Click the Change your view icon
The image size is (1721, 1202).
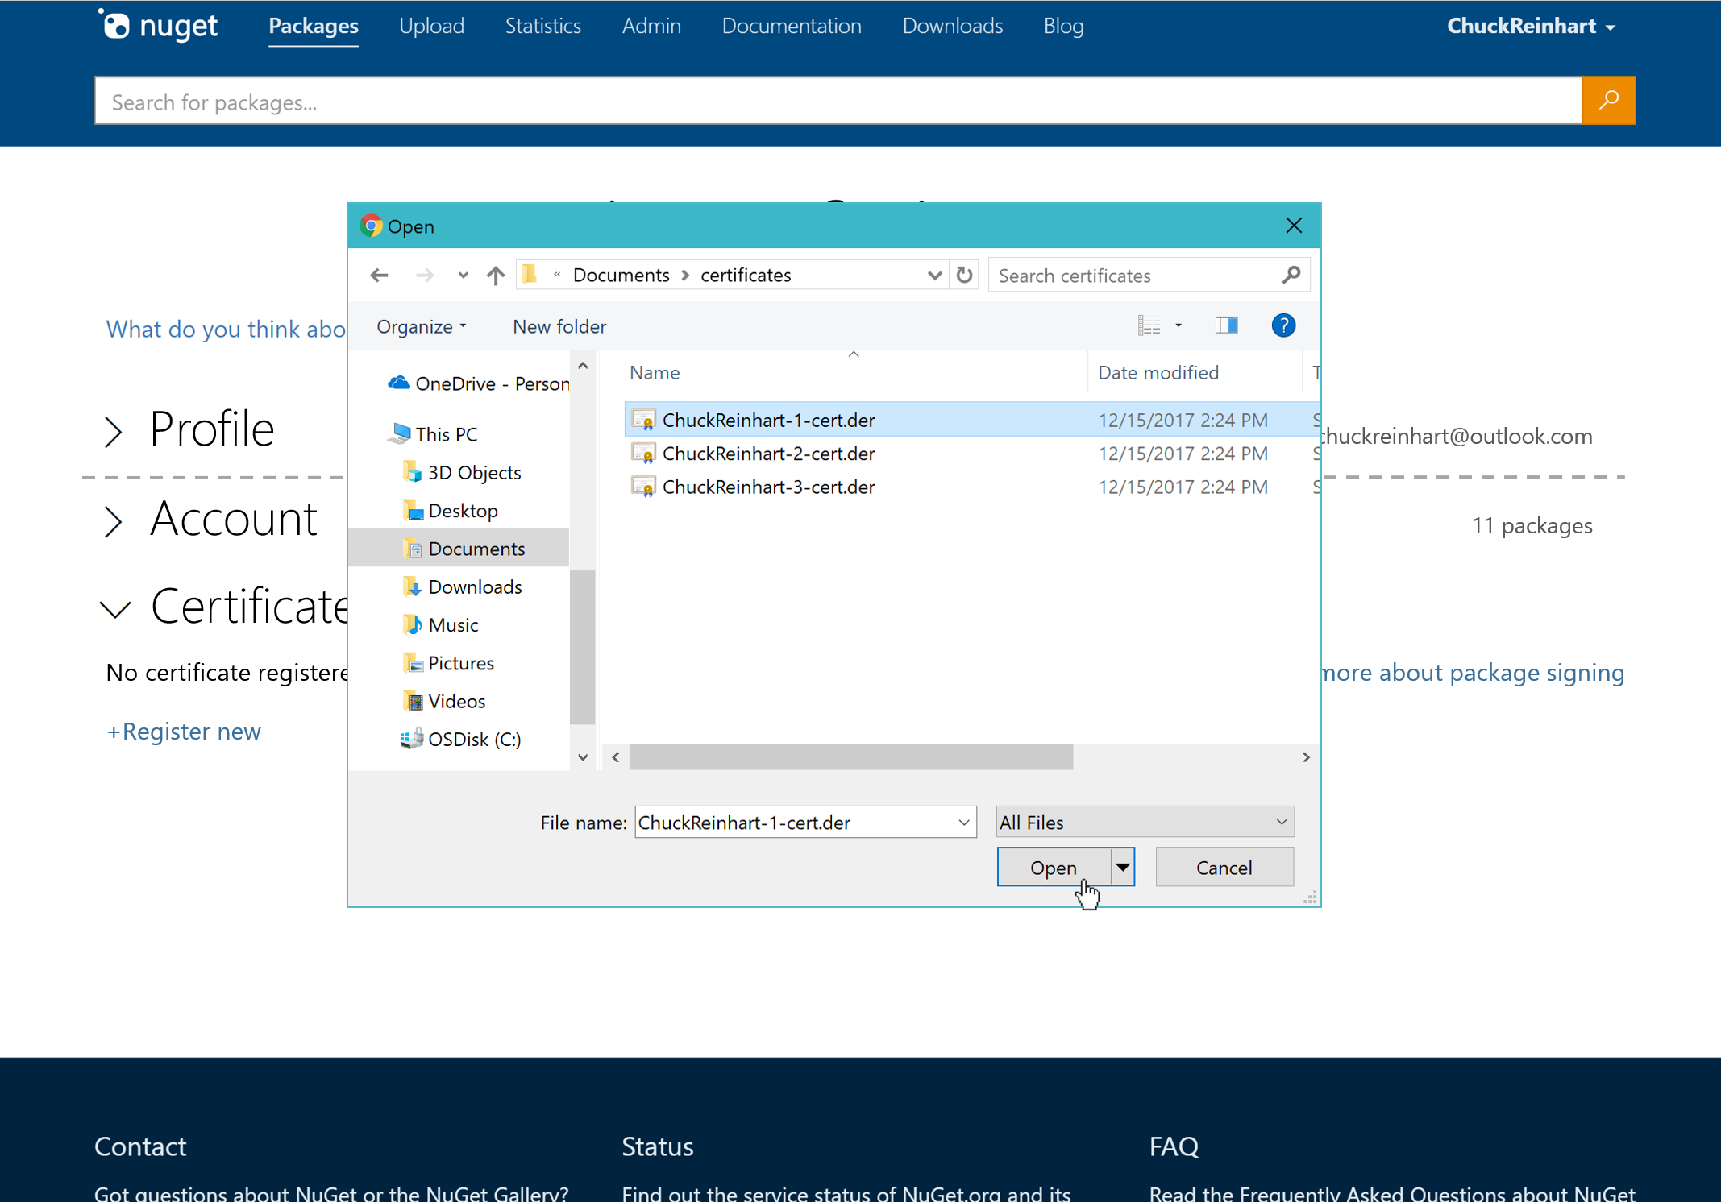pos(1149,325)
